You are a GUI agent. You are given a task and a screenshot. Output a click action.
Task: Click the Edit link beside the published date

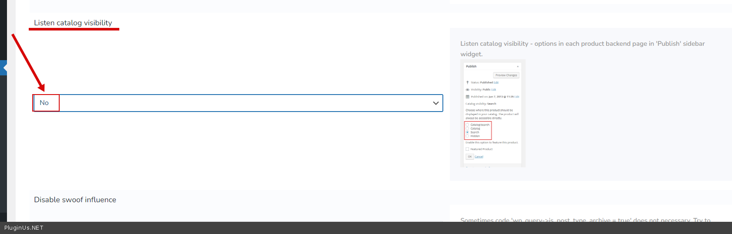517,97
